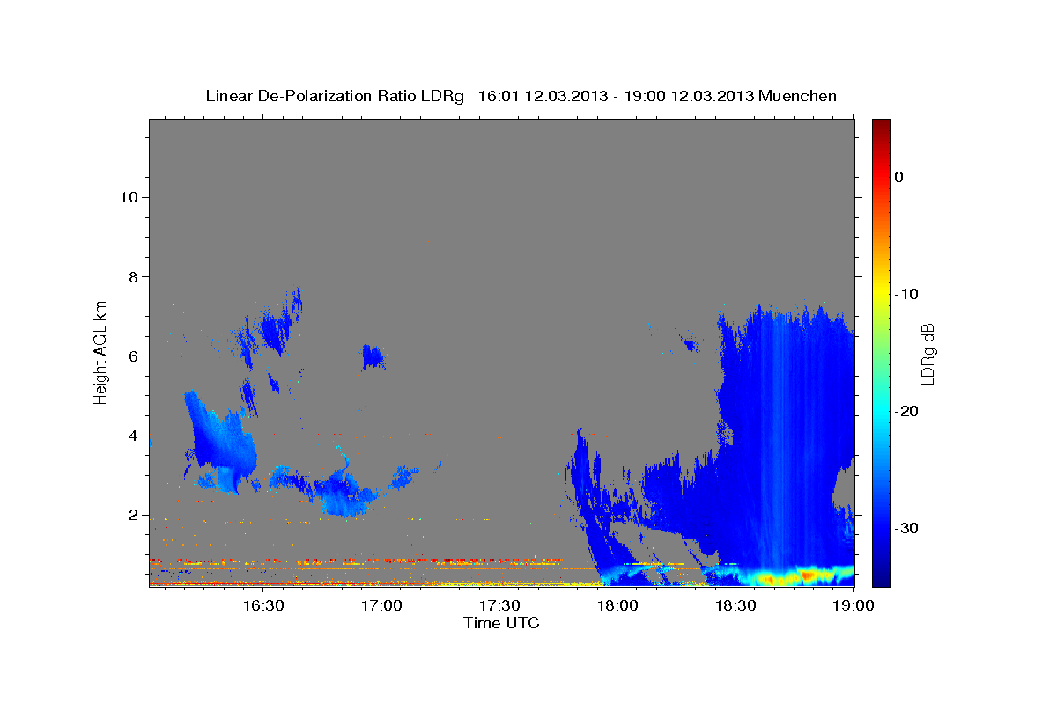The width and height of the screenshot is (1057, 704).
Task: Click the colorbar value '-20'
Action: tap(906, 411)
